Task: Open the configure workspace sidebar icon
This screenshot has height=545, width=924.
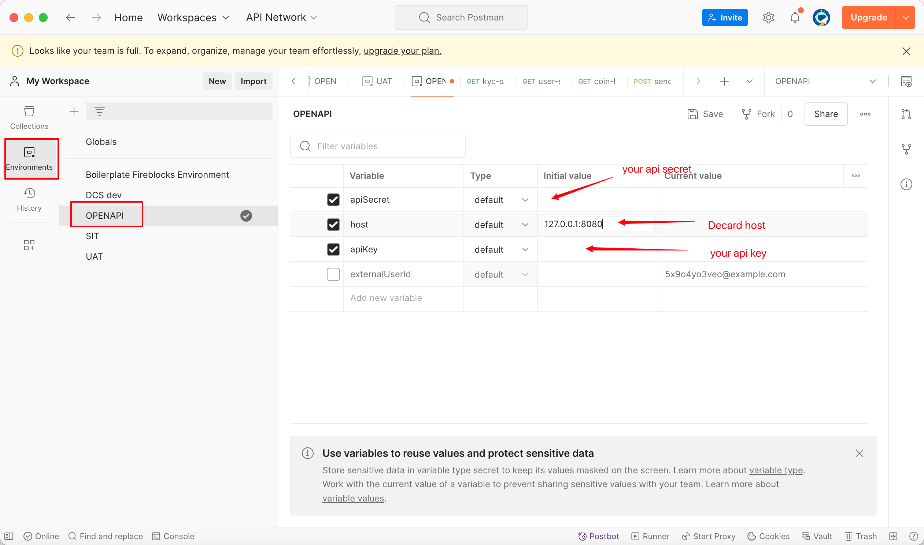Action: point(29,245)
